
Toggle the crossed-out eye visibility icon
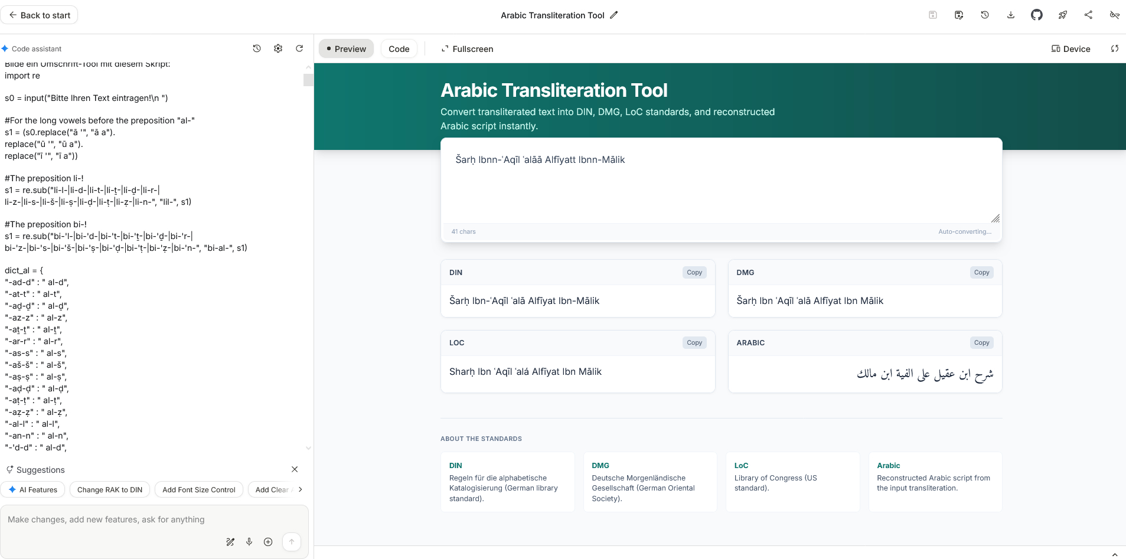(1114, 15)
